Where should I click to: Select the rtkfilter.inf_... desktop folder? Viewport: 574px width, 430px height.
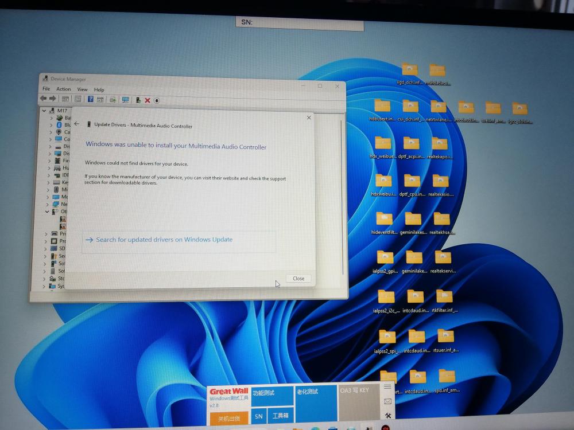click(x=444, y=301)
